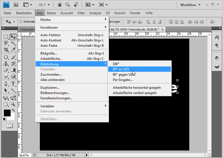Open the Bildgröße... dialog
Screen dimensions: 223x158
(x=72, y=53)
